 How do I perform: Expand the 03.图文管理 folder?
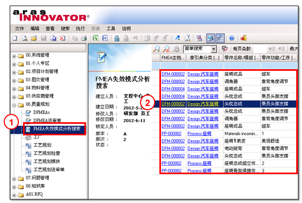click(14, 81)
